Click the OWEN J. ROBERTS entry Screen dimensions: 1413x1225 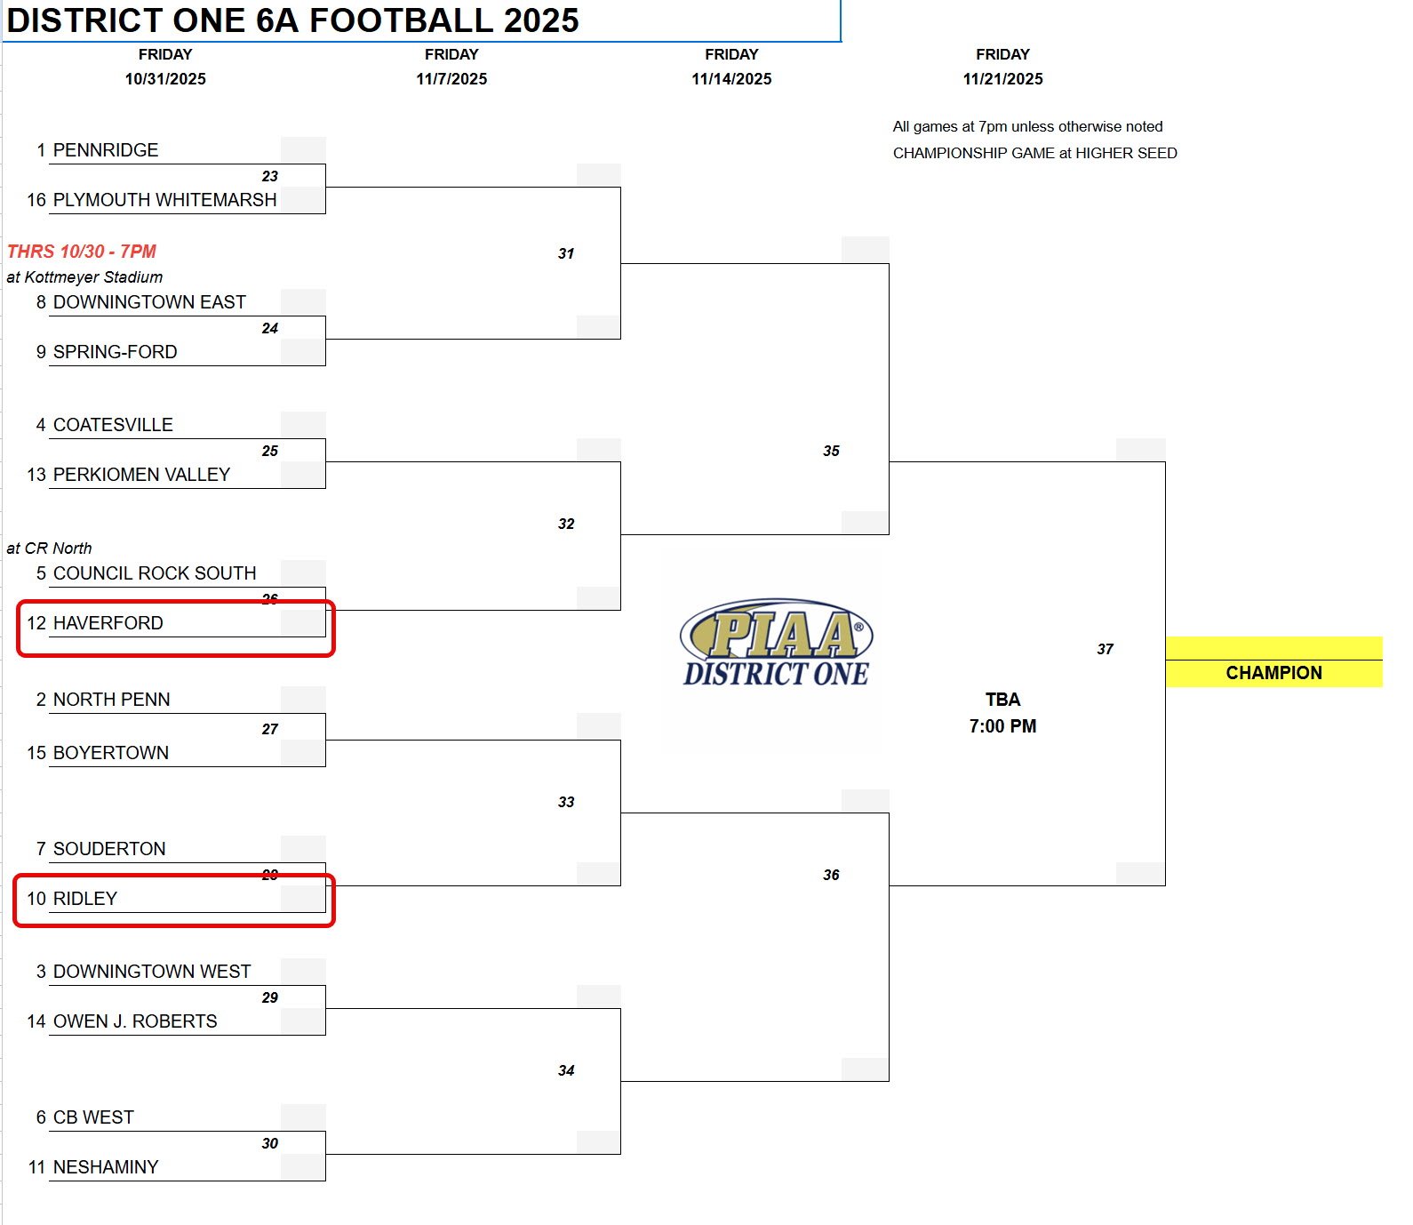pyautogui.click(x=135, y=1021)
